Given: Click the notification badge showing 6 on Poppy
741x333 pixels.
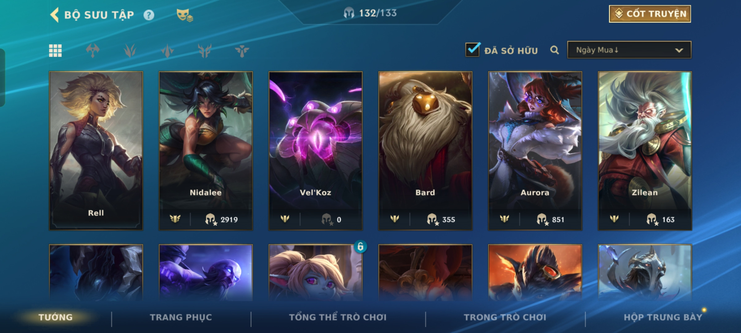Looking at the screenshot, I should (360, 246).
